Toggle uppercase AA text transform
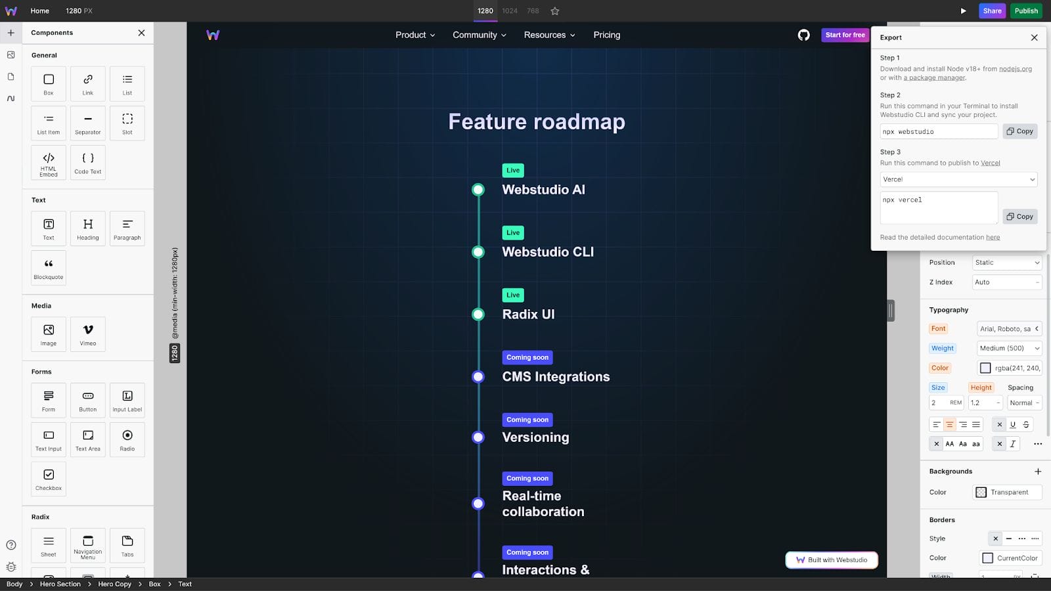1051x591 pixels. 950,443
